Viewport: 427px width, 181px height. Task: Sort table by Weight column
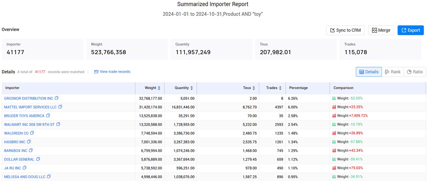pyautogui.click(x=159, y=88)
